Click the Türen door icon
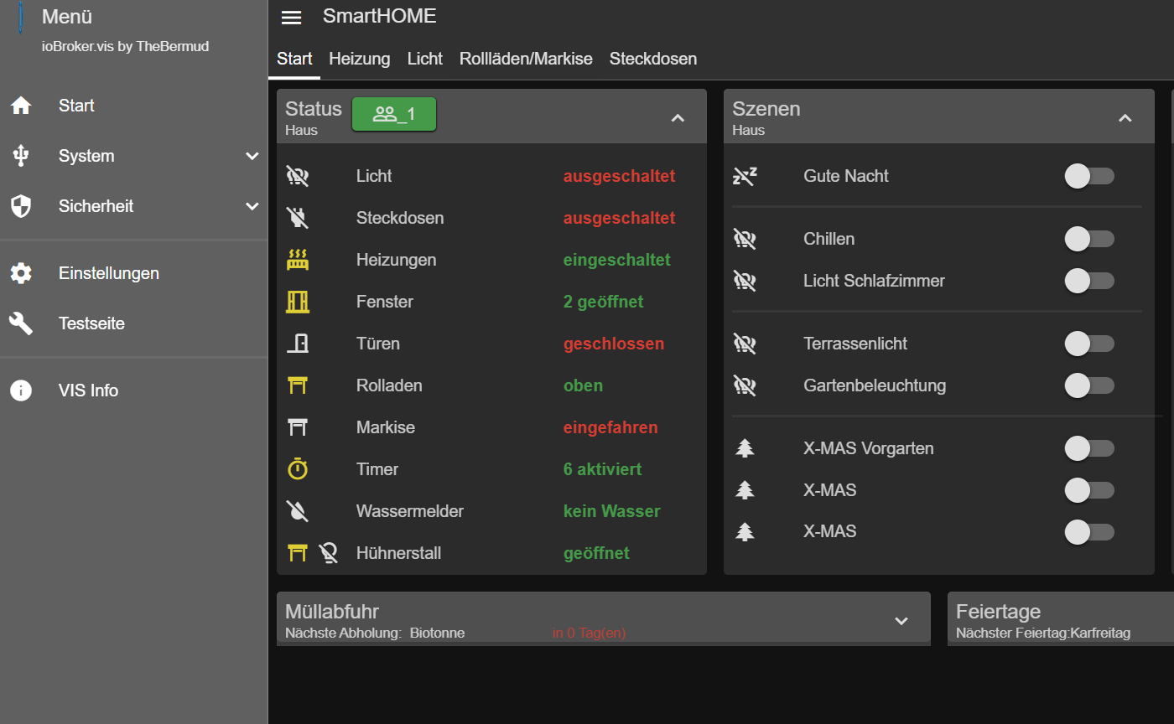The image size is (1174, 724). [298, 344]
